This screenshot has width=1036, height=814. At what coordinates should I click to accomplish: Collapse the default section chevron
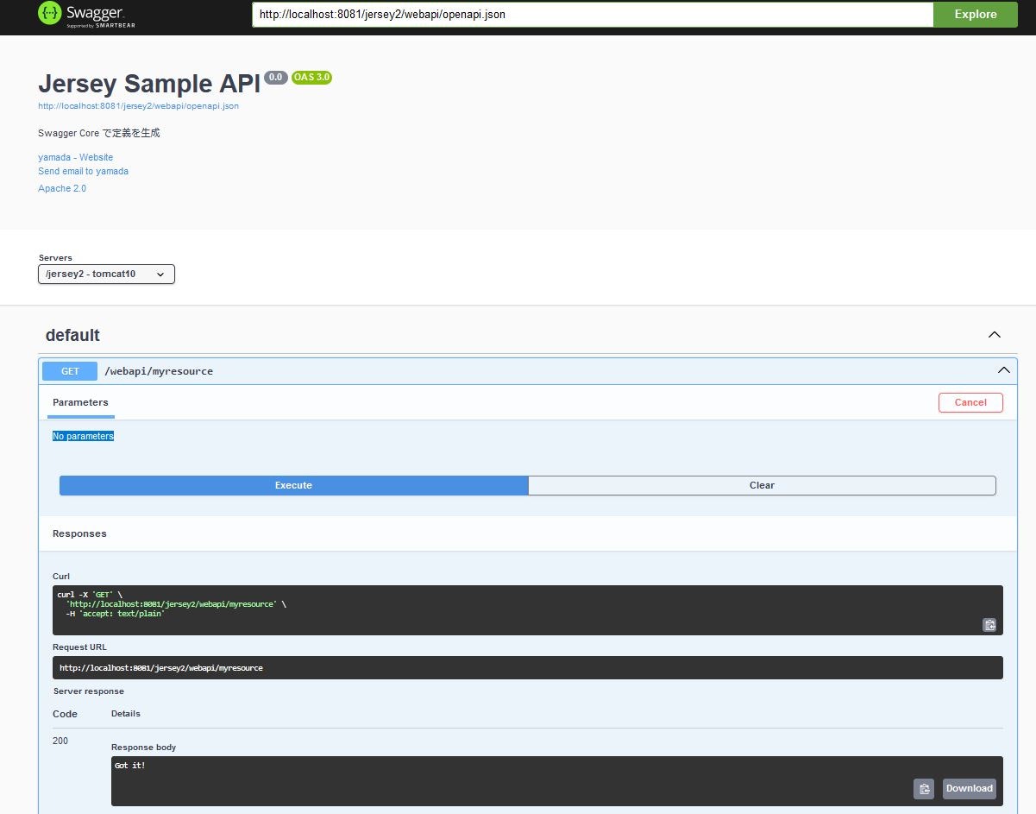click(995, 335)
